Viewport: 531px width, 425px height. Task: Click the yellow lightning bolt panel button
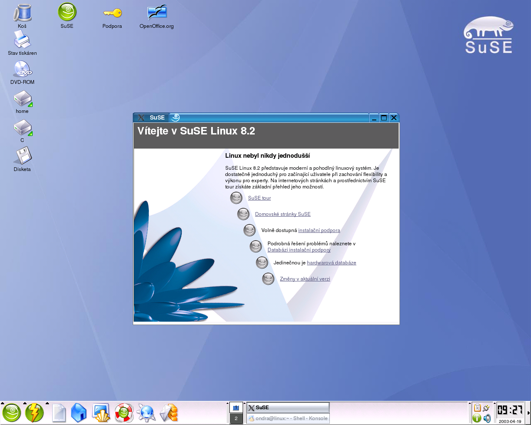(x=34, y=413)
